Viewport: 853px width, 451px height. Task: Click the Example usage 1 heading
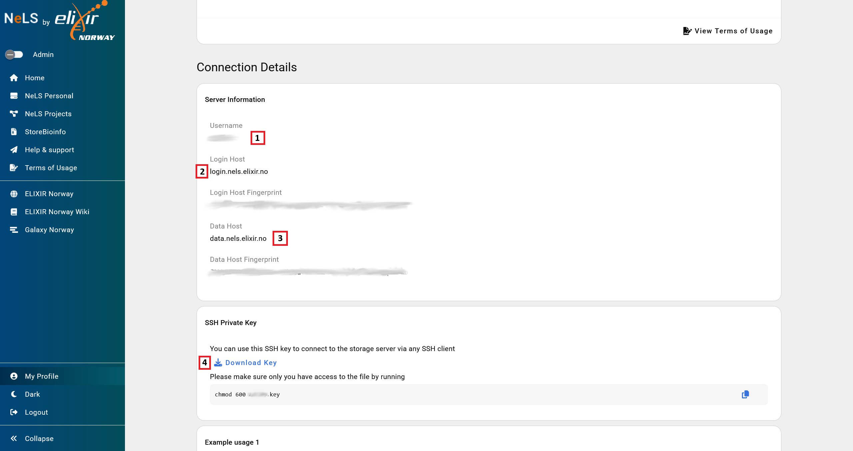[x=232, y=442]
